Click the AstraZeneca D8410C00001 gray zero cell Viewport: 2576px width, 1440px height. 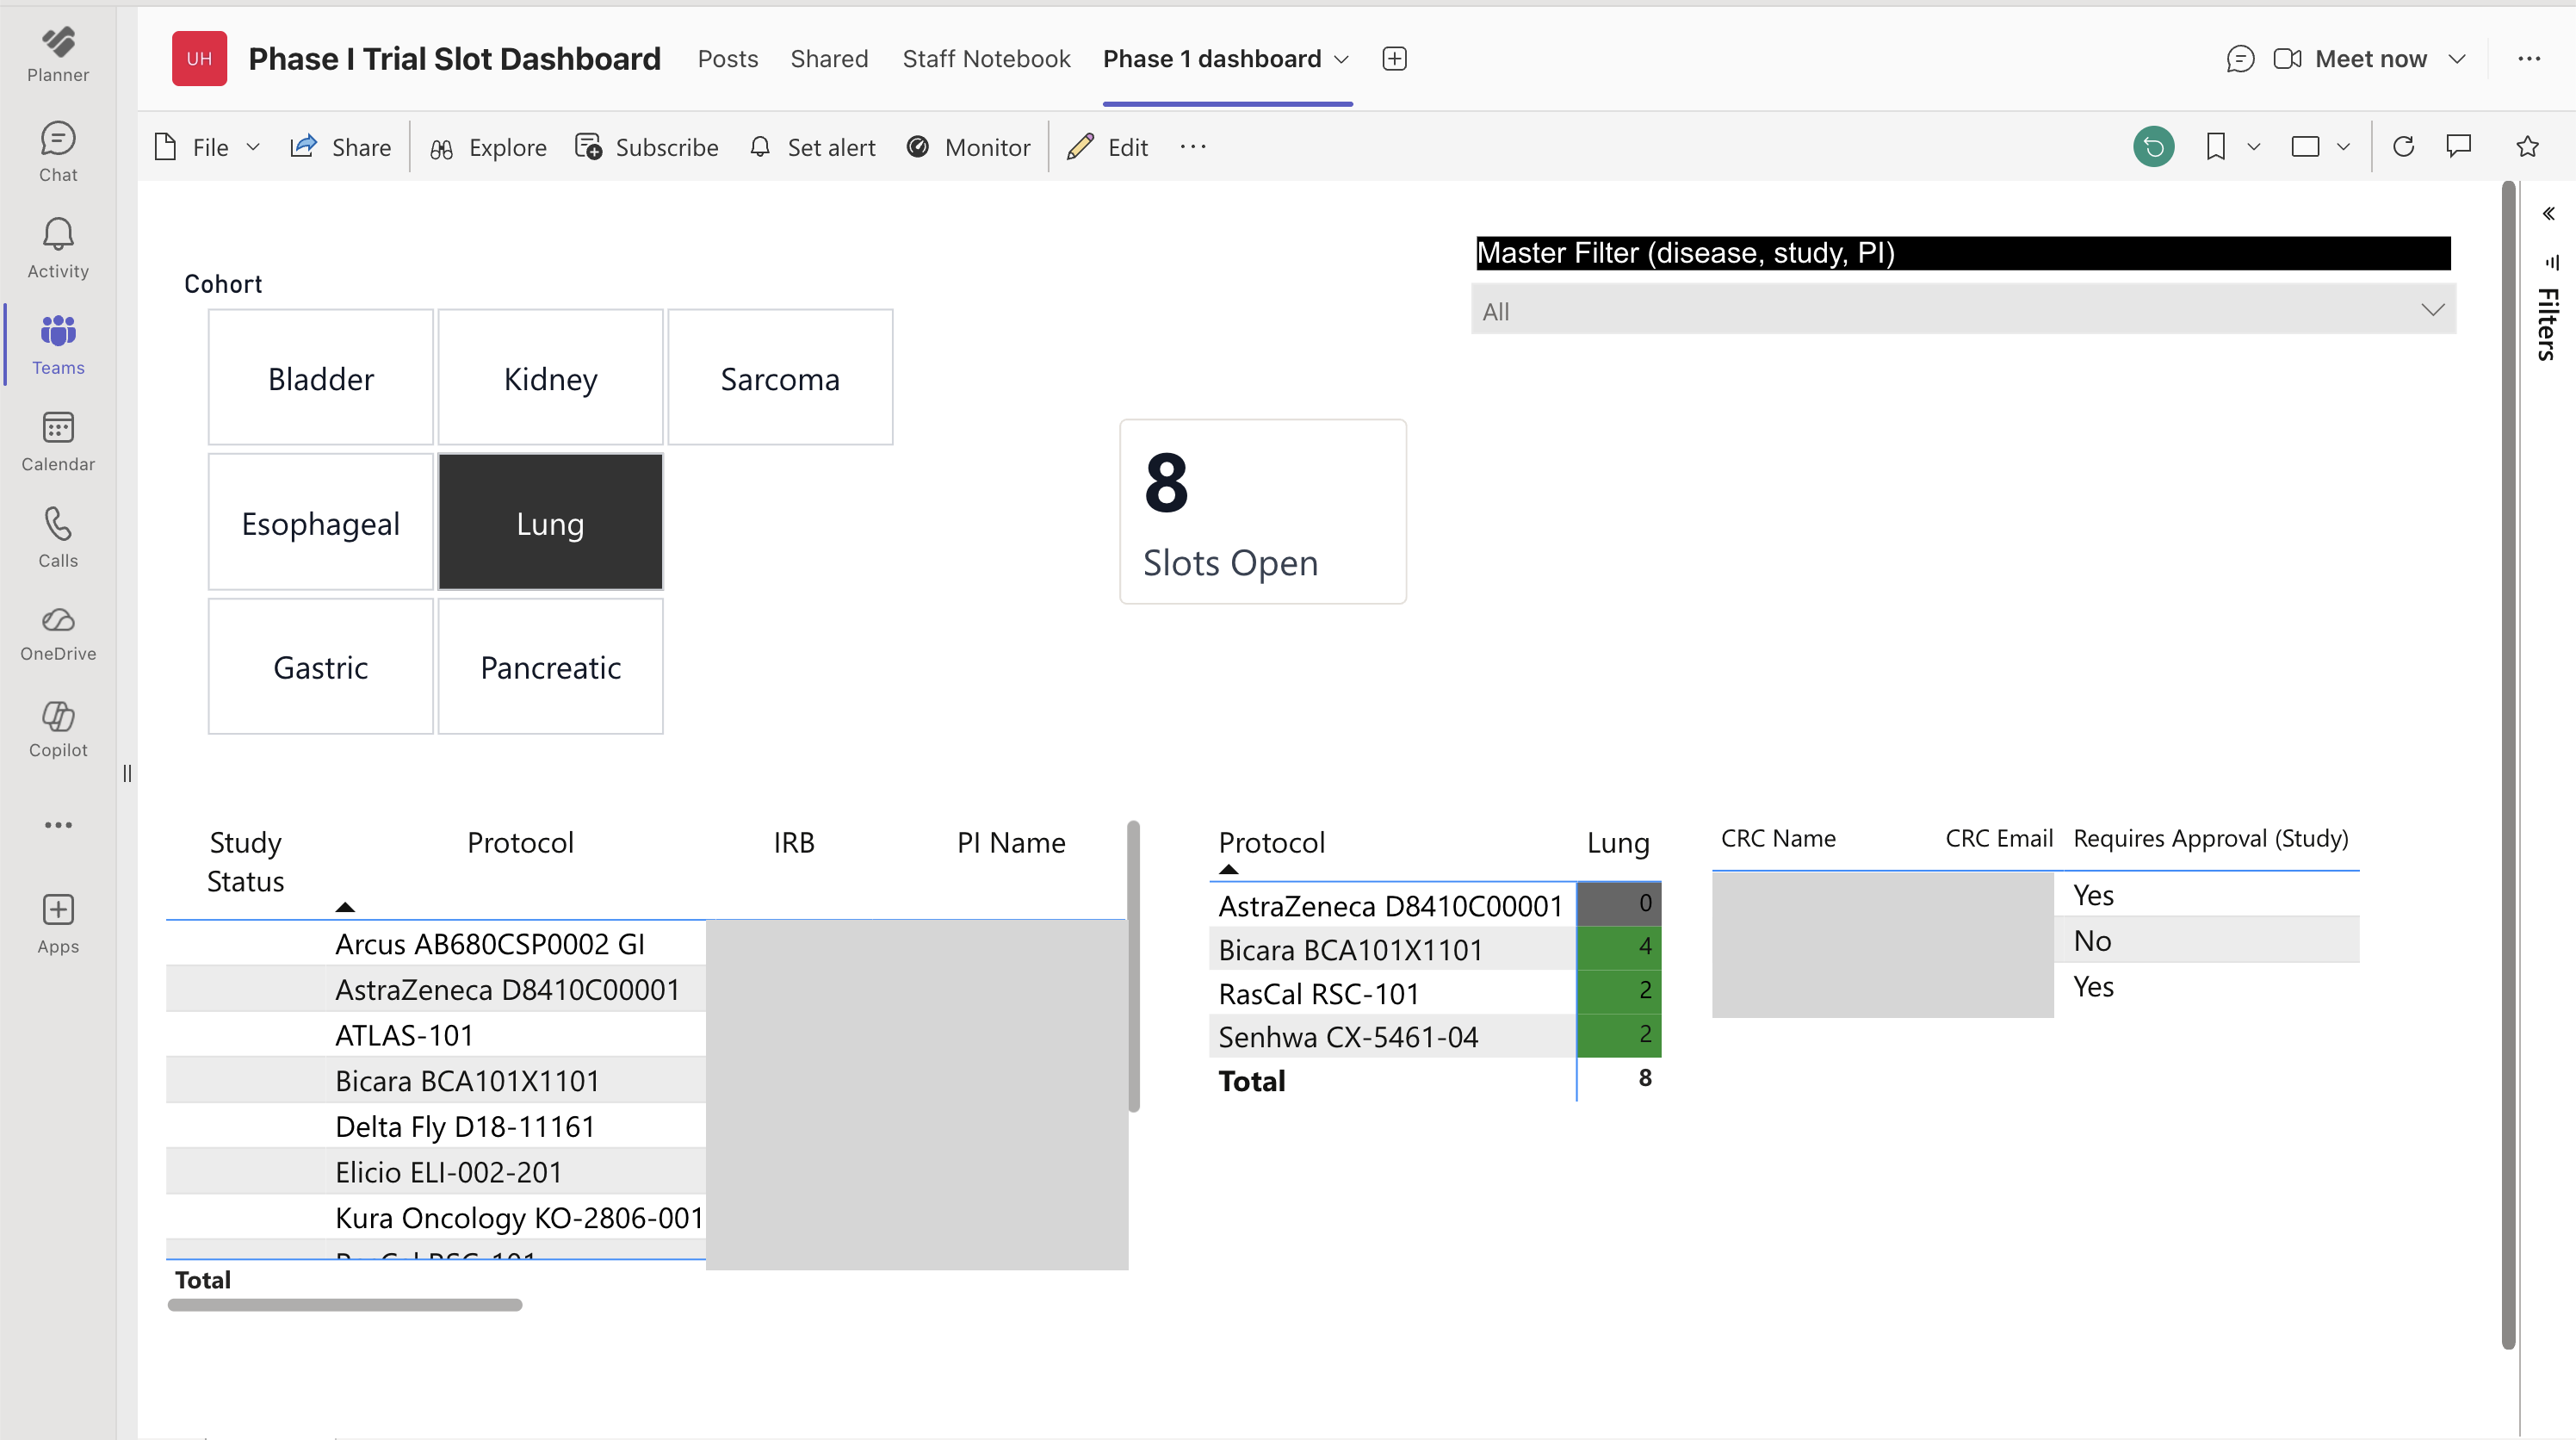tap(1619, 903)
